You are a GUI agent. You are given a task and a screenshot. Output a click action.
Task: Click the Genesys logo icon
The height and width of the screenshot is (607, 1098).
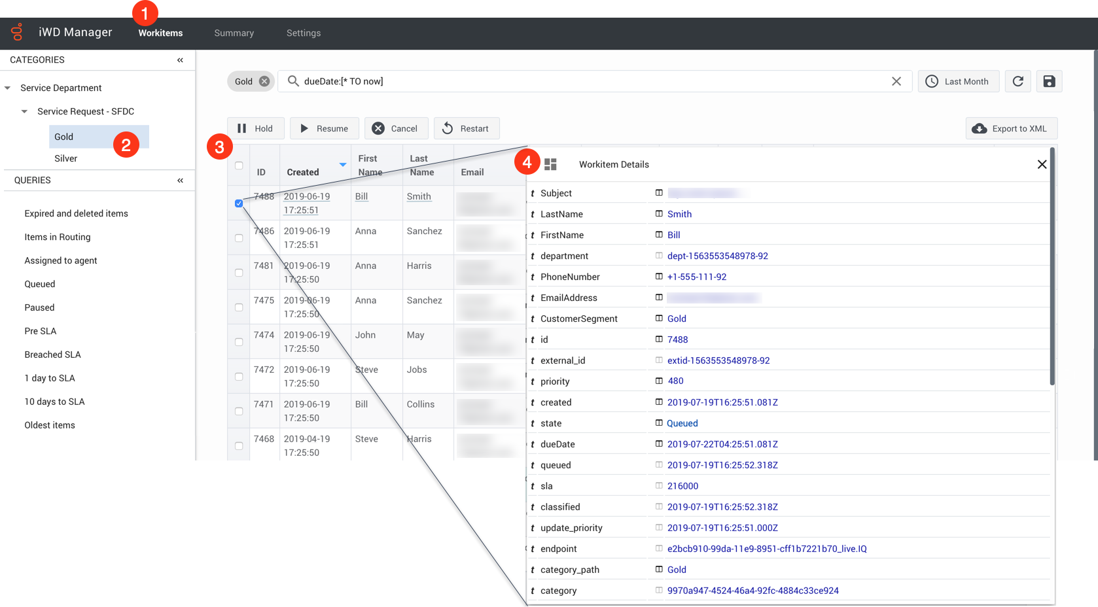pyautogui.click(x=17, y=32)
